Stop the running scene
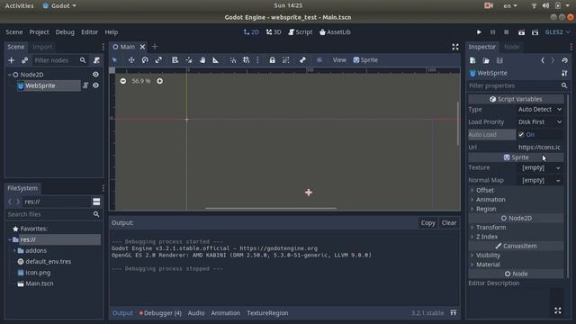576x324 pixels. coord(506,32)
